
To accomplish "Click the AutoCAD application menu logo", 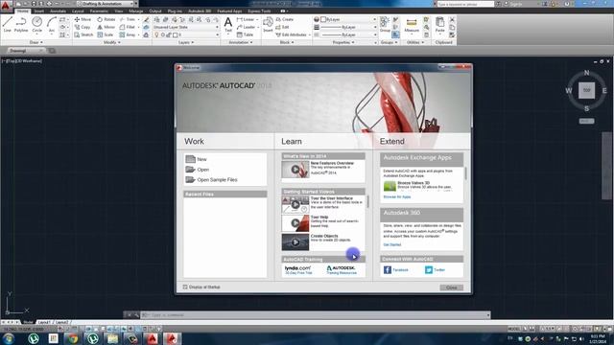I will click(x=6, y=6).
